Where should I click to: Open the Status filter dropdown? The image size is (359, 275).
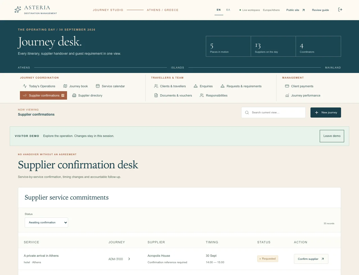coord(46,223)
